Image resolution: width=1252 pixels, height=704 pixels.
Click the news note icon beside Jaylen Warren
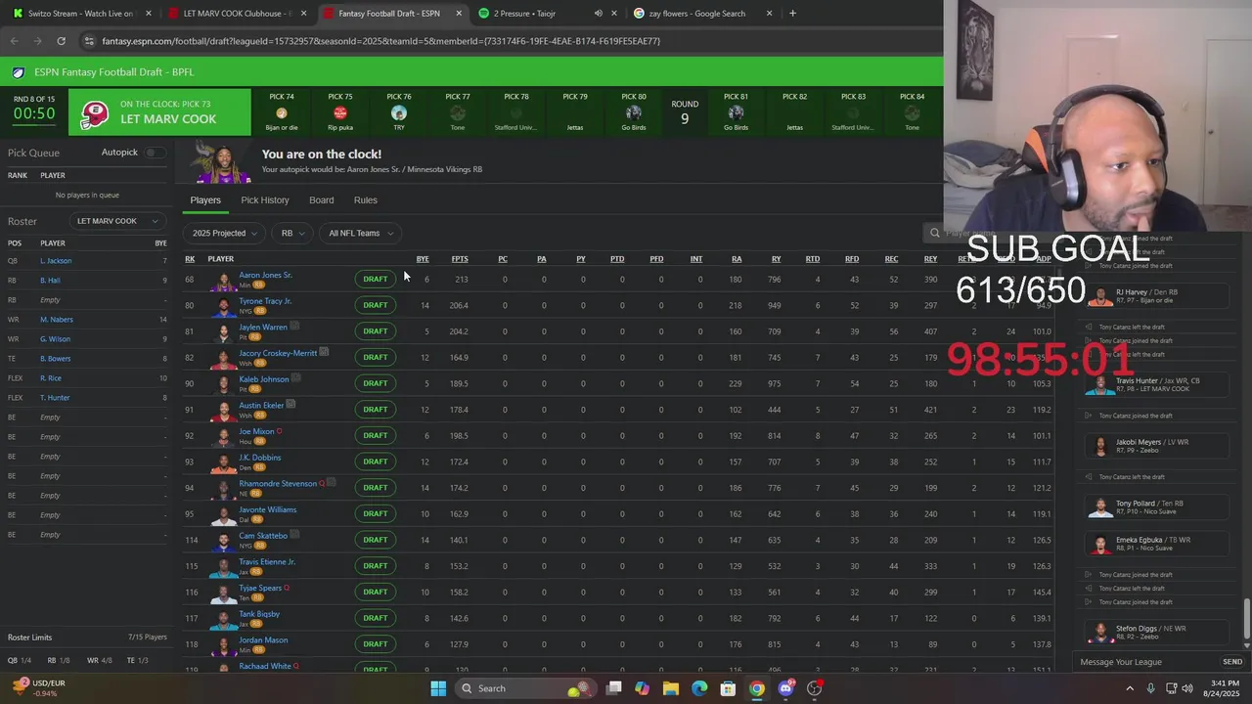click(x=294, y=326)
